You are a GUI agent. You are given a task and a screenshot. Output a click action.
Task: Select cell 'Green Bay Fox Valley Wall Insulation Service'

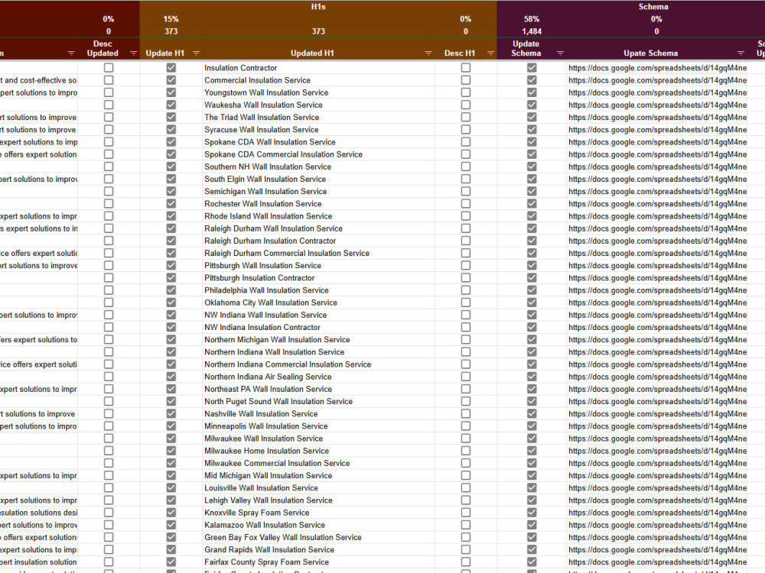click(x=318, y=537)
